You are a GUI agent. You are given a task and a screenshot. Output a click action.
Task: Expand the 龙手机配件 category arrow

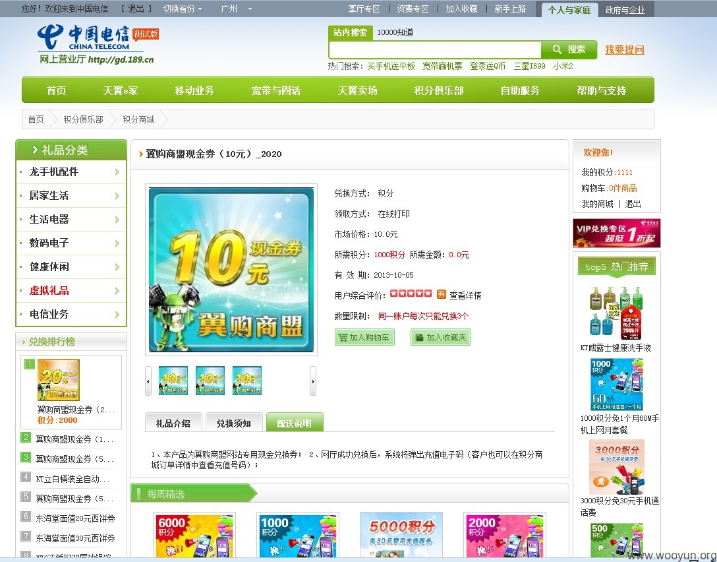point(117,172)
